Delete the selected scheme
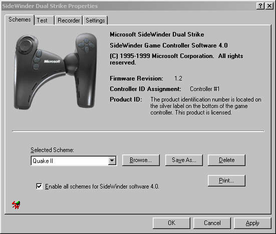Screen dimensions: 276x234 click(226, 160)
